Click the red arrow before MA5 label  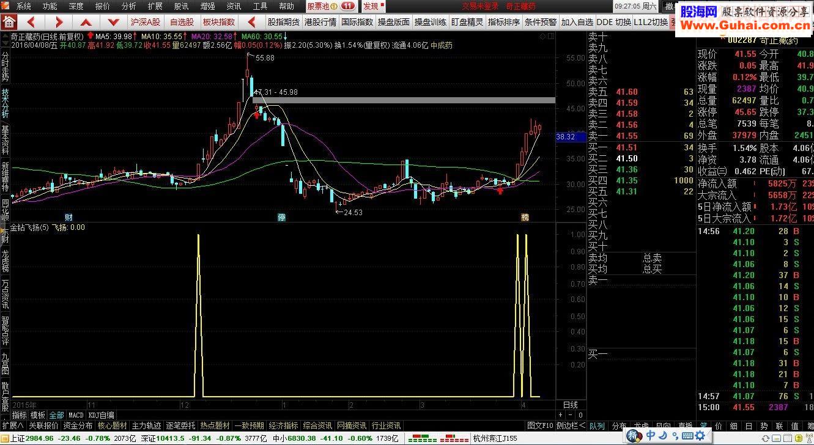(90, 36)
